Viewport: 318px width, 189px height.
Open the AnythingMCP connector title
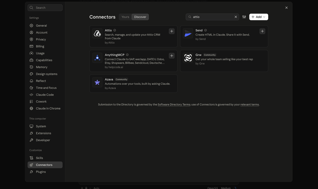pyautogui.click(x=115, y=55)
